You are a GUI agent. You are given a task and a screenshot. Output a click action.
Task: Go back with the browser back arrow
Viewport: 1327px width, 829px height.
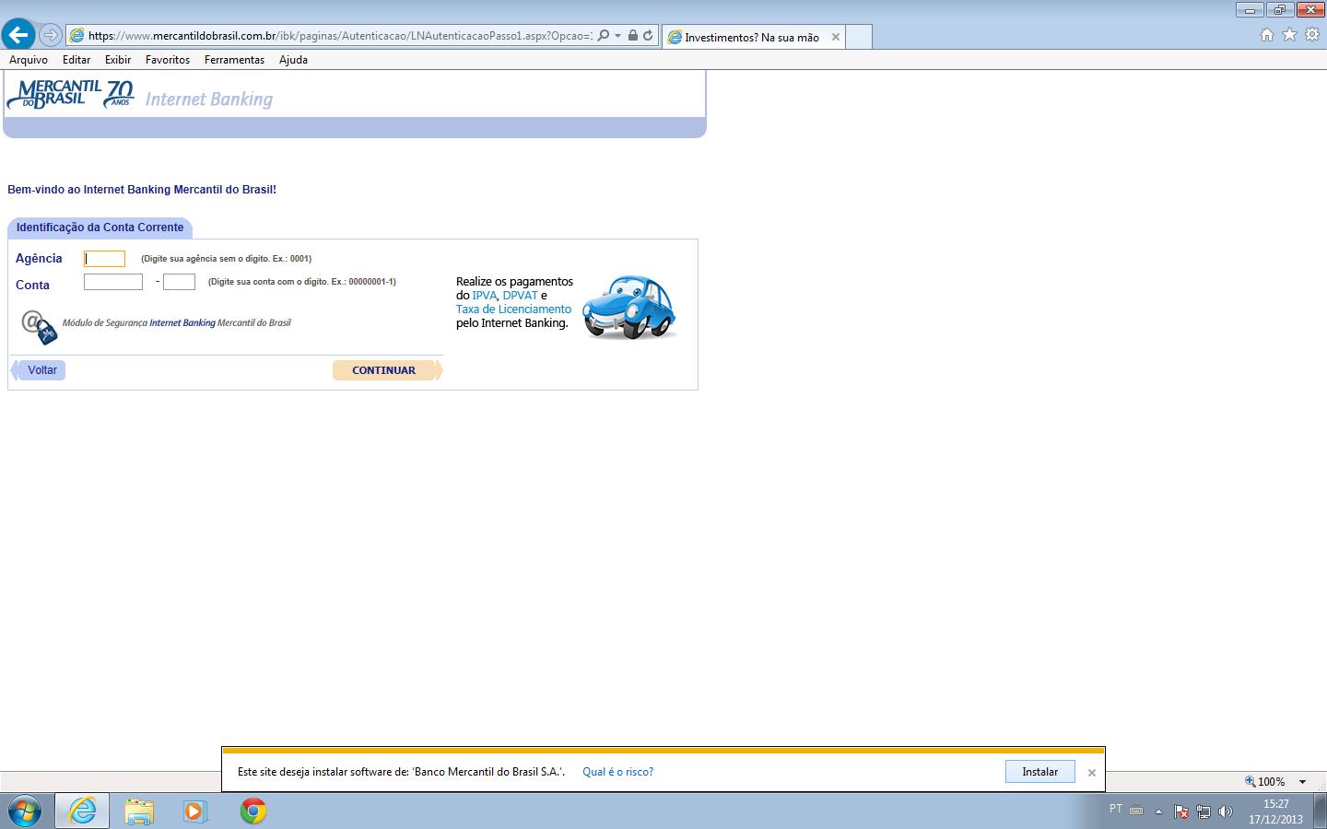point(18,35)
